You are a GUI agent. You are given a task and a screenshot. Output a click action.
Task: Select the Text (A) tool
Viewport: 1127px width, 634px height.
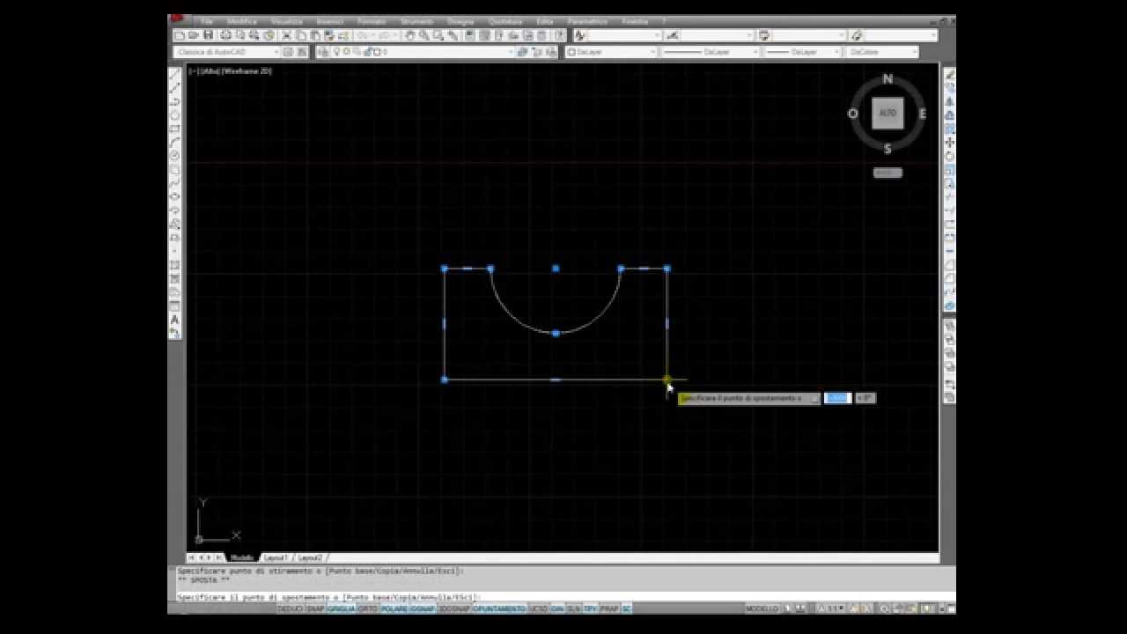174,320
